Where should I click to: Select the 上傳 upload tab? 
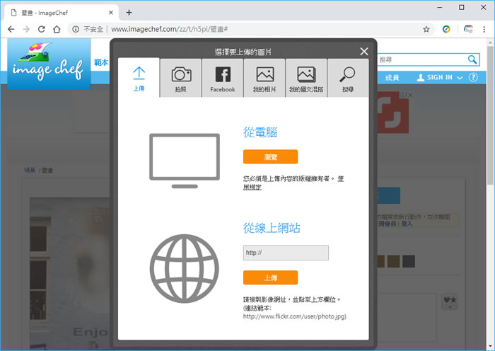pyautogui.click(x=139, y=78)
